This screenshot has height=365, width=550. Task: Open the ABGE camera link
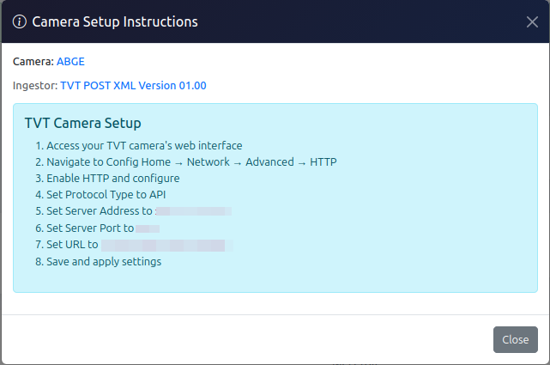(x=70, y=62)
